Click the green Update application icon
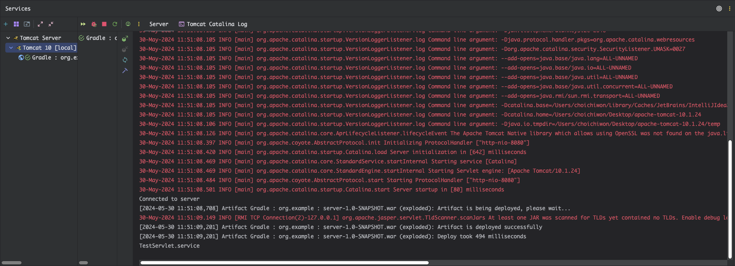The width and height of the screenshot is (735, 266). pyautogui.click(x=115, y=24)
